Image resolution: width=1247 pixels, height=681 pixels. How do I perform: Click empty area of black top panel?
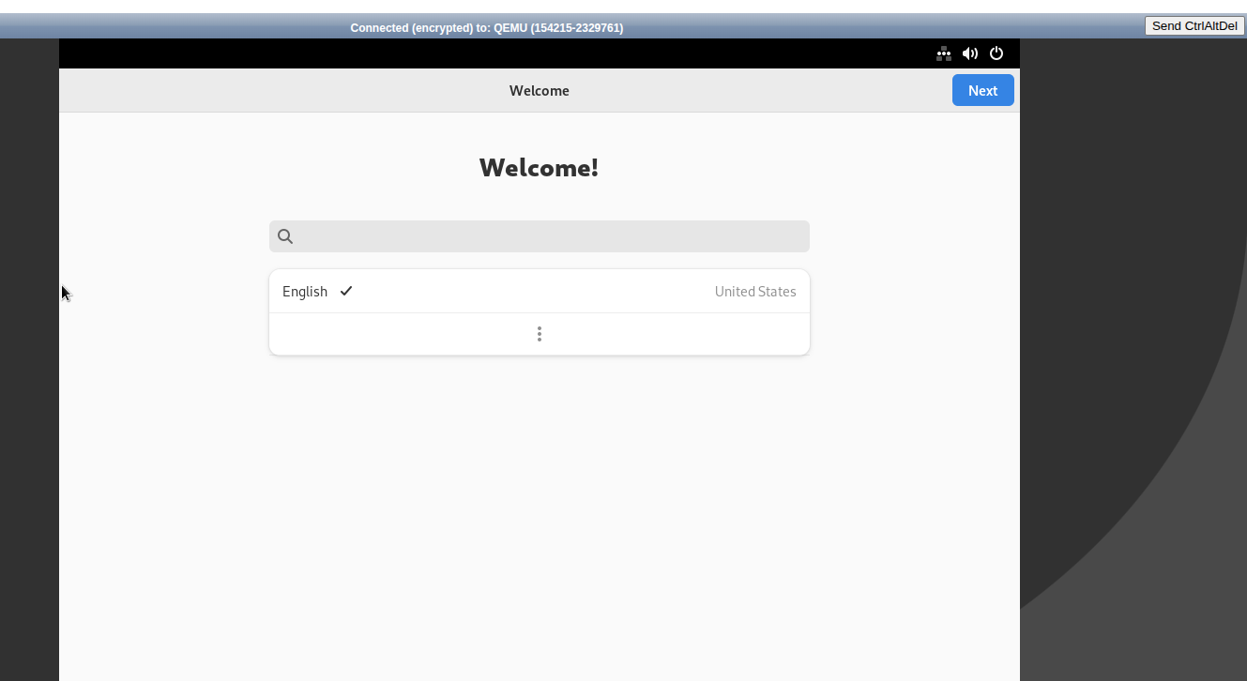click(469, 53)
